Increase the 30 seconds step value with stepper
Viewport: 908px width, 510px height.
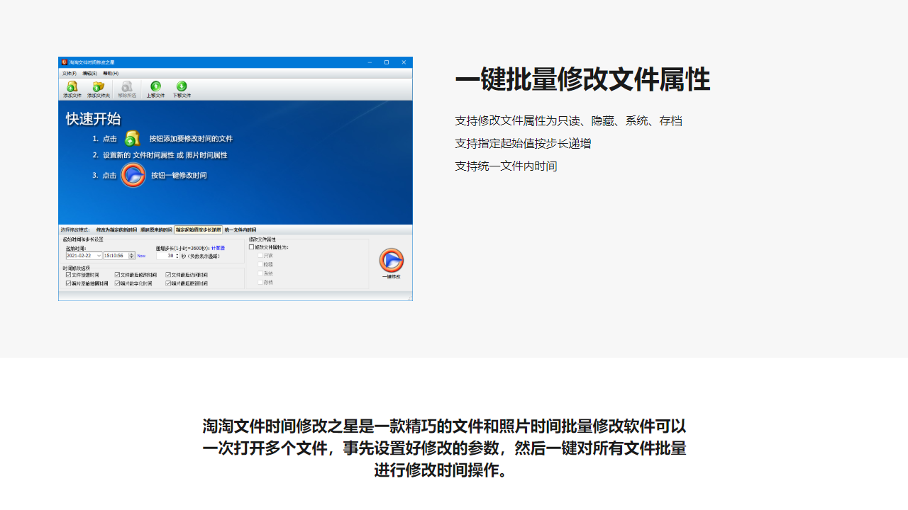pos(177,254)
